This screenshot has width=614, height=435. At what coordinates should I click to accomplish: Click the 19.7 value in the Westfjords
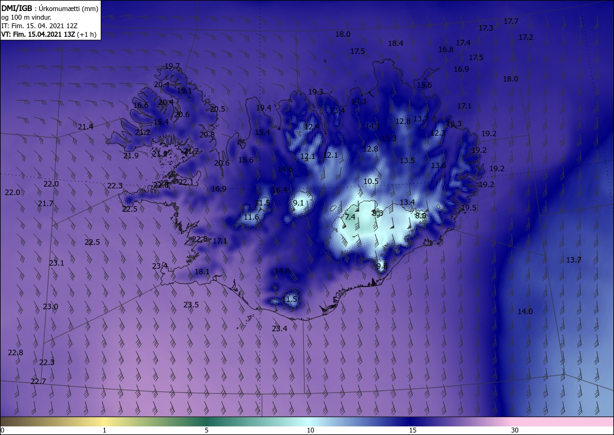173,66
